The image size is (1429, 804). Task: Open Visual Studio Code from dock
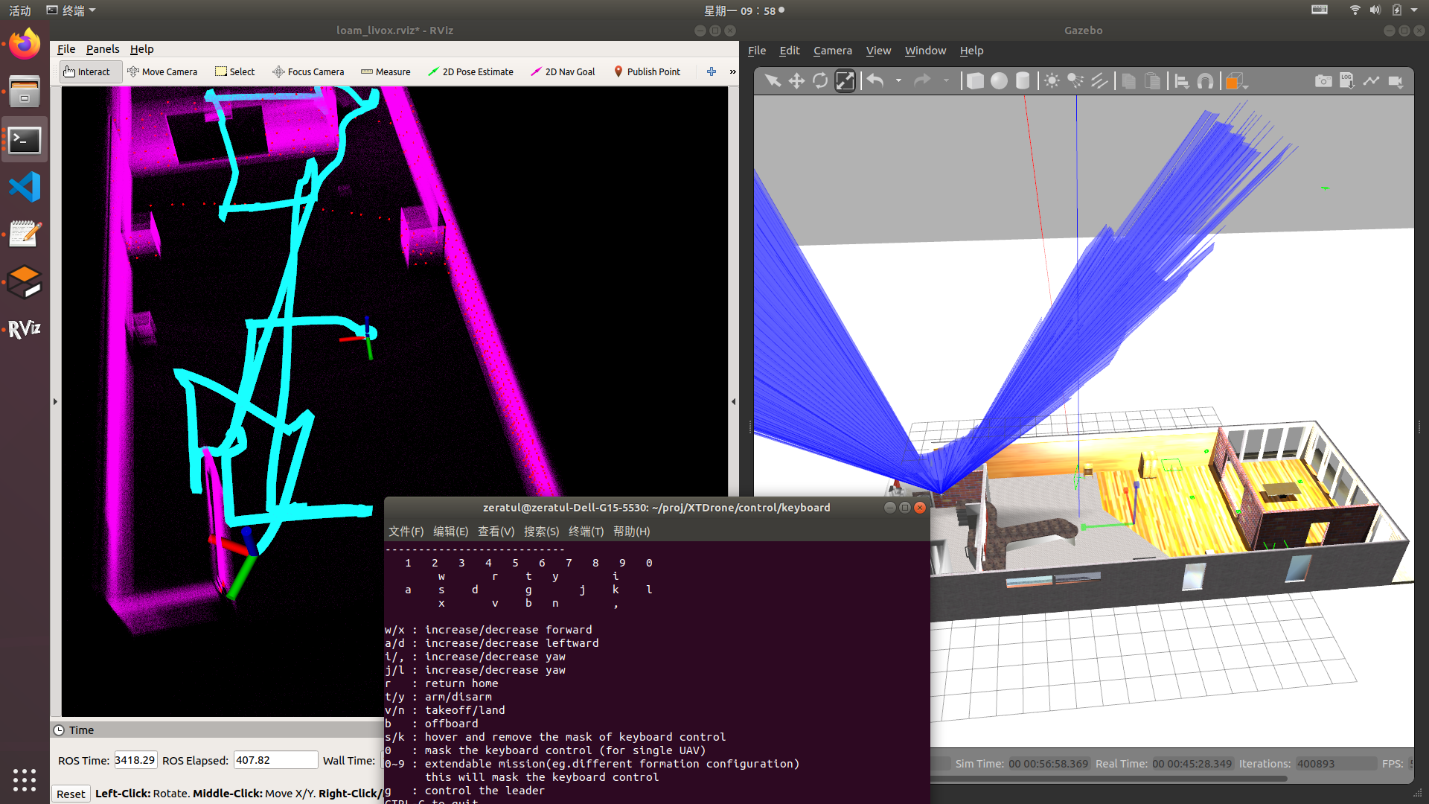tap(25, 187)
